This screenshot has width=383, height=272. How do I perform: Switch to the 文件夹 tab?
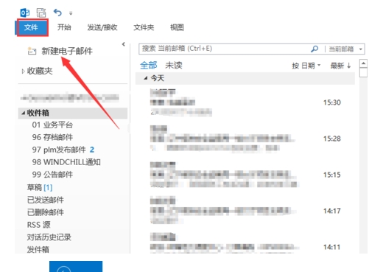144,27
